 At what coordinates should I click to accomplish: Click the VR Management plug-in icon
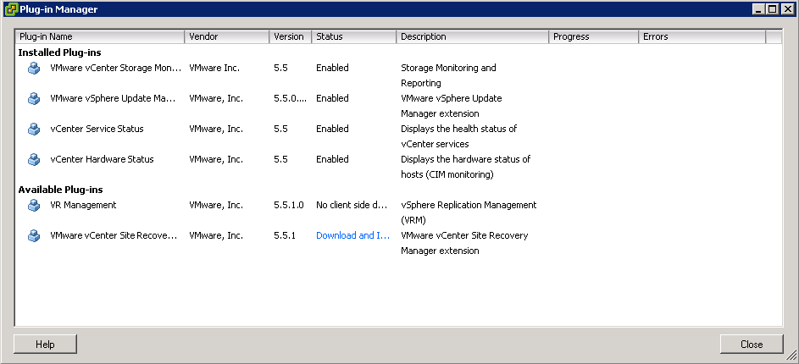pyautogui.click(x=34, y=205)
